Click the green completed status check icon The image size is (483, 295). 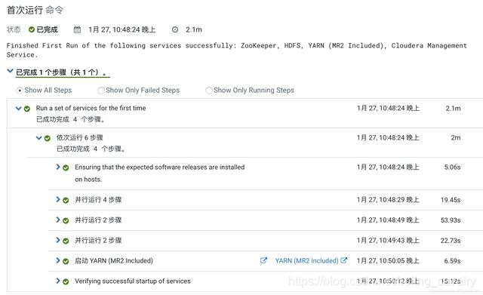32,29
